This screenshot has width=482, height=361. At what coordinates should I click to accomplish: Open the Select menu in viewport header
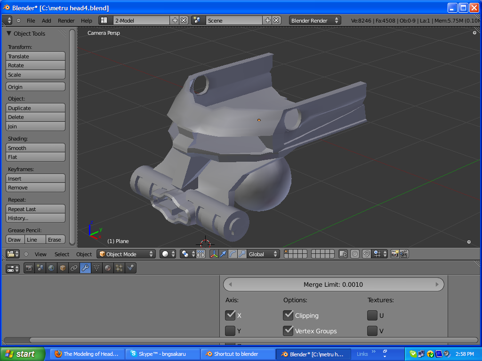[x=62, y=254]
